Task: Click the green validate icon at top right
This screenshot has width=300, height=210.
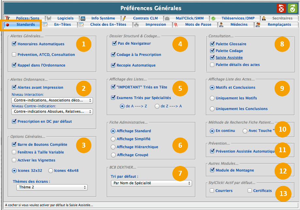Action: (x=292, y=8)
